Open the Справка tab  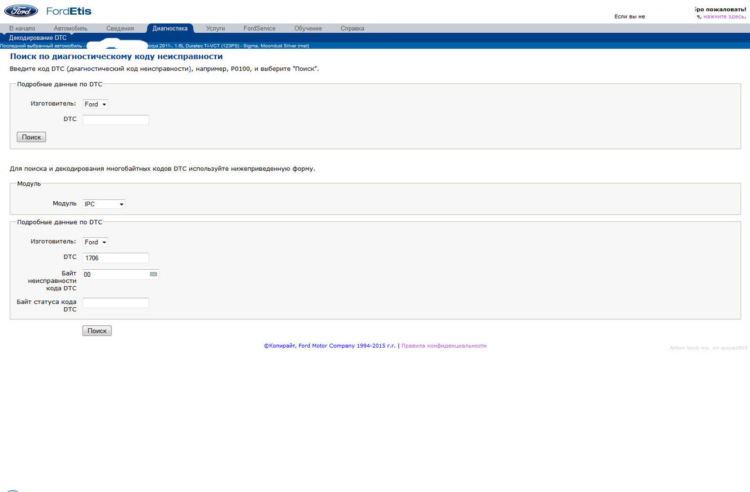[x=352, y=28]
